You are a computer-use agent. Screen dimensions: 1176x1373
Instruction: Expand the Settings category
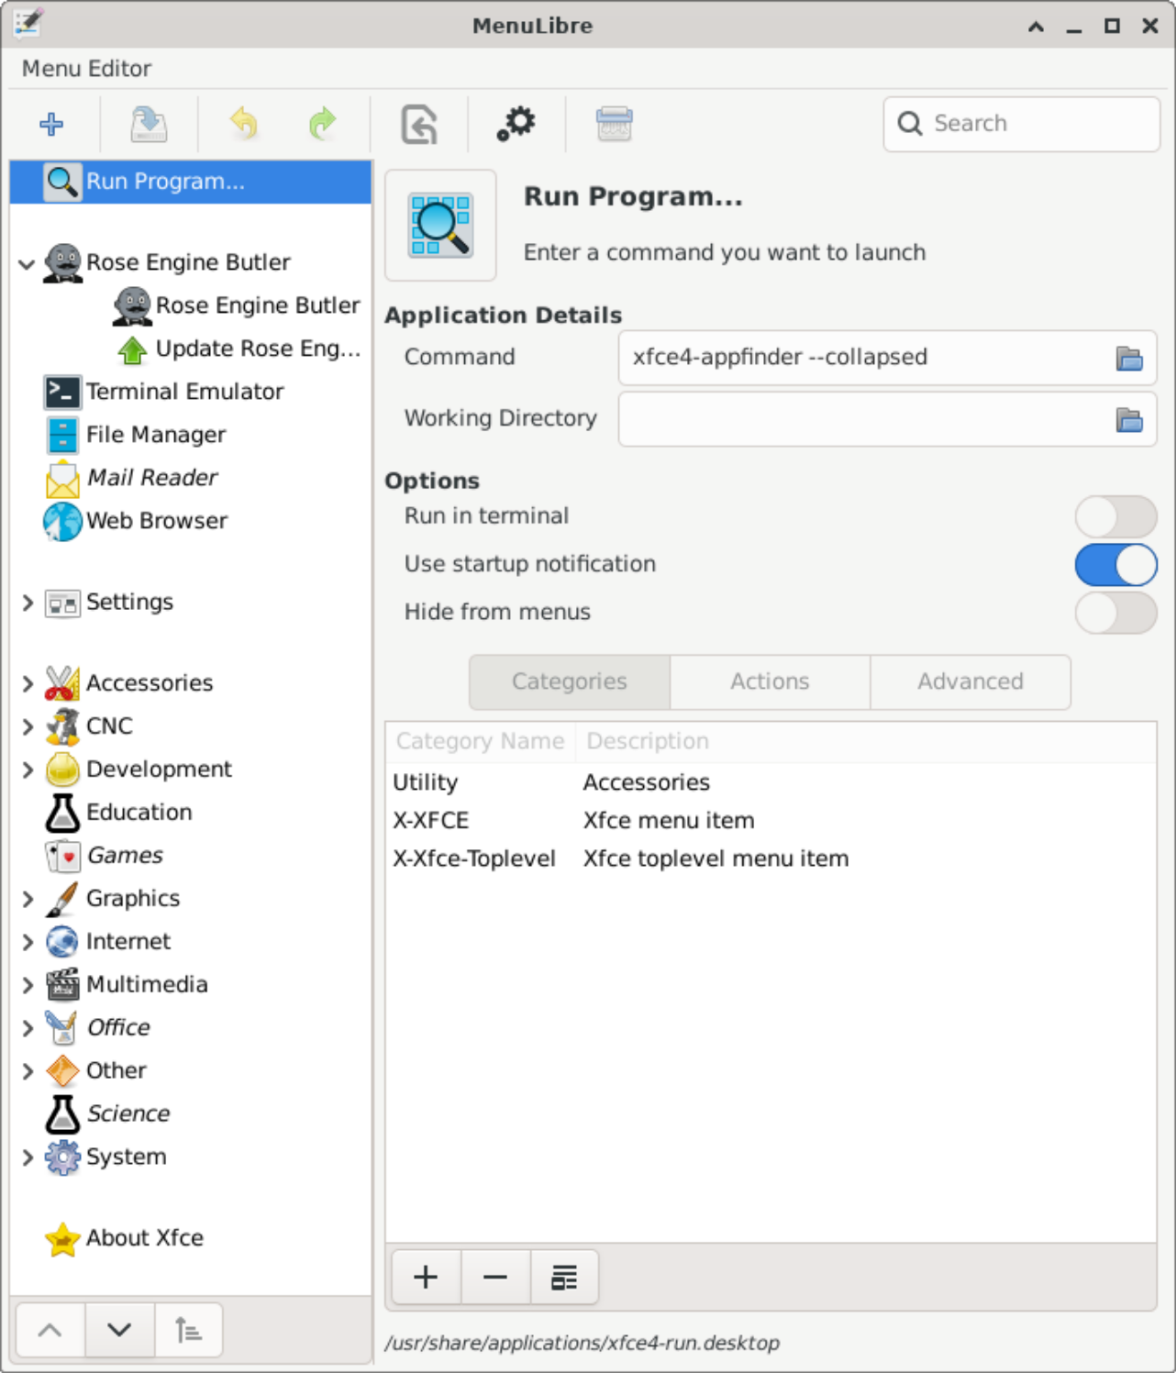click(x=27, y=603)
